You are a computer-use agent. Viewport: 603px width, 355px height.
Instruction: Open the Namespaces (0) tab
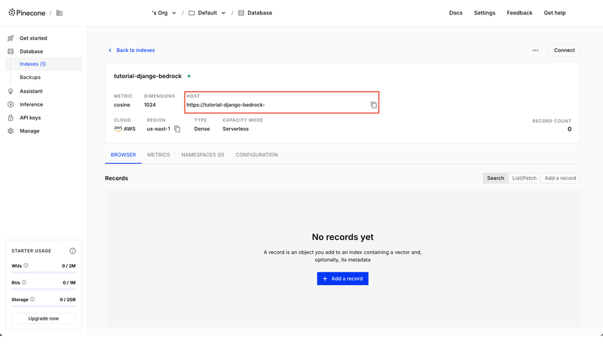coord(203,155)
